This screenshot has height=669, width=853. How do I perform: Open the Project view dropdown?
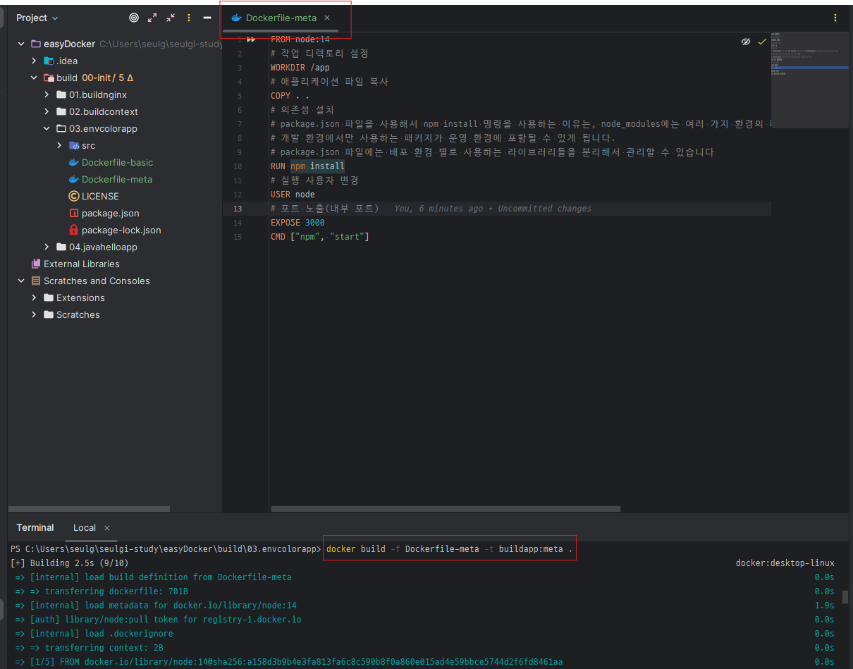pos(37,18)
